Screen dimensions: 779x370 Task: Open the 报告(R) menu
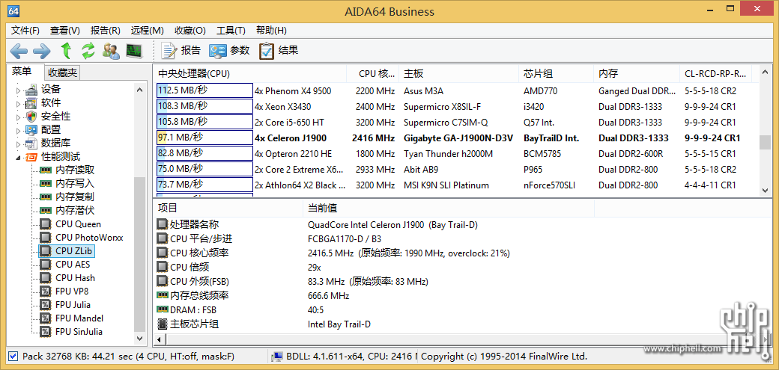click(106, 30)
